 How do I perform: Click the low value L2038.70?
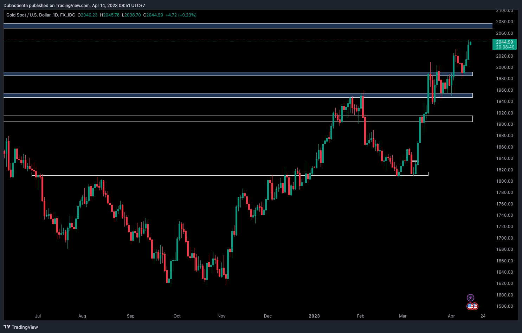point(131,15)
